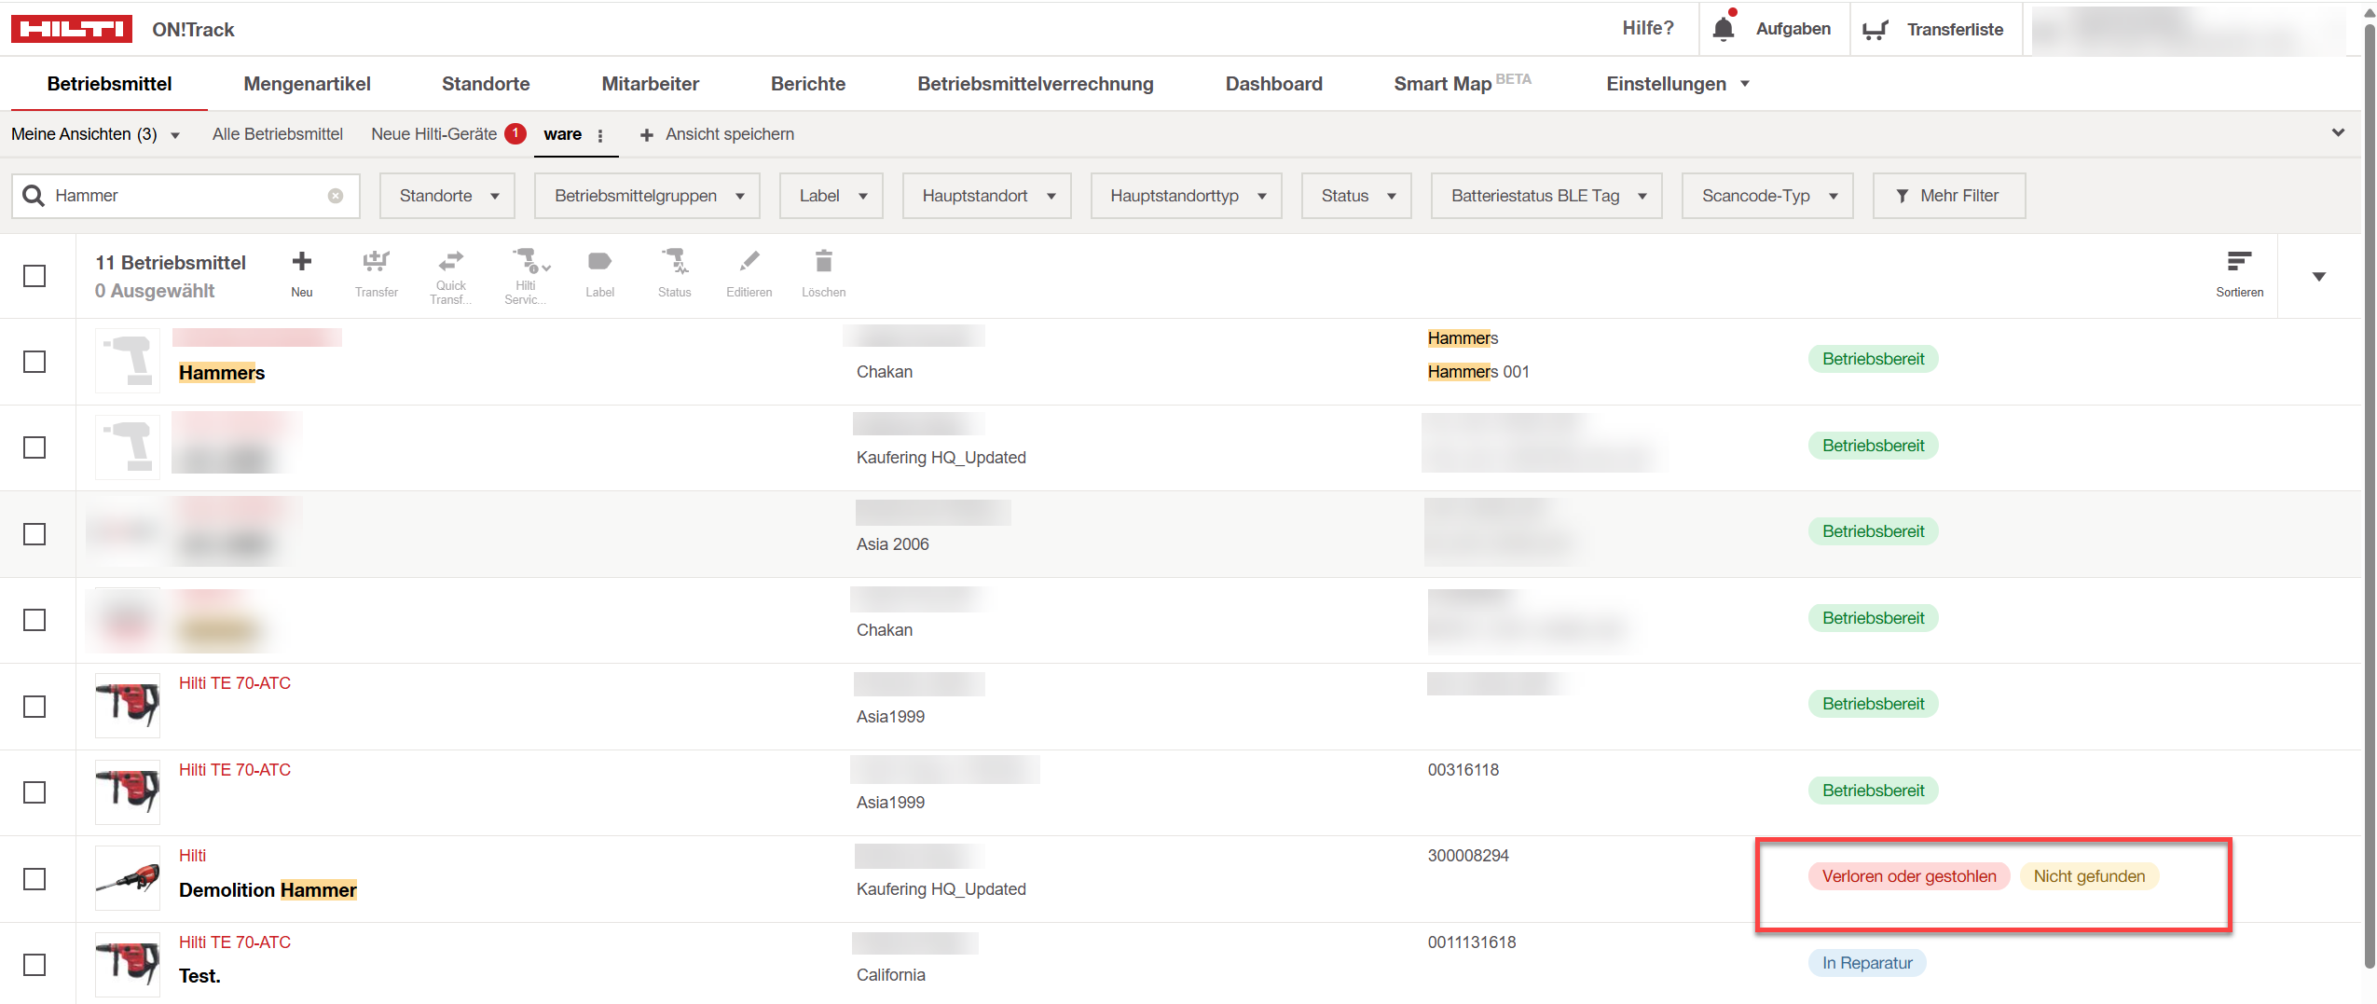
Task: Open the Einstellungen menu
Action: [x=1678, y=84]
